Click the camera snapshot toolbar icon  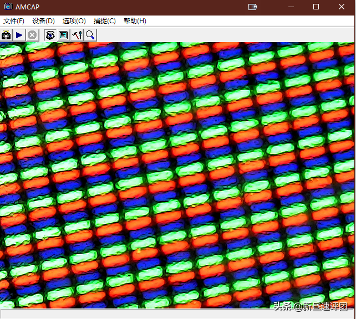click(6, 35)
